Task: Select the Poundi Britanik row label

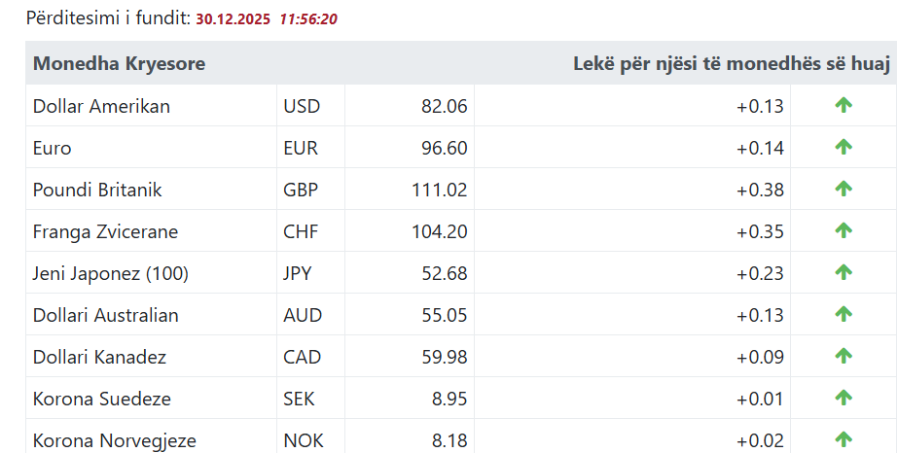Action: pos(97,191)
